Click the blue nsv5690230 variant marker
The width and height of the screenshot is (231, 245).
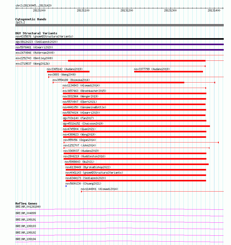tap(66, 186)
